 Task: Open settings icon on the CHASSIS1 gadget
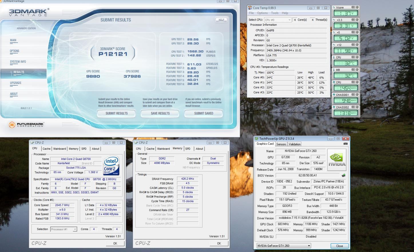(x=353, y=94)
